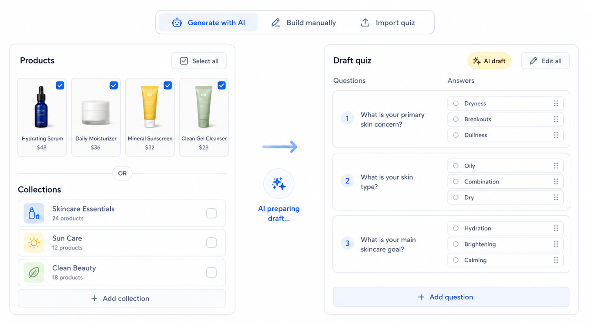Select the Hydration answer radio button
This screenshot has width=589, height=324.
tap(456, 228)
